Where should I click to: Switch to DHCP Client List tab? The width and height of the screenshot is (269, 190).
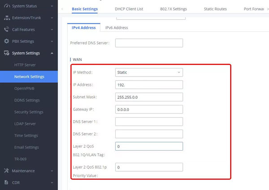tap(129, 9)
